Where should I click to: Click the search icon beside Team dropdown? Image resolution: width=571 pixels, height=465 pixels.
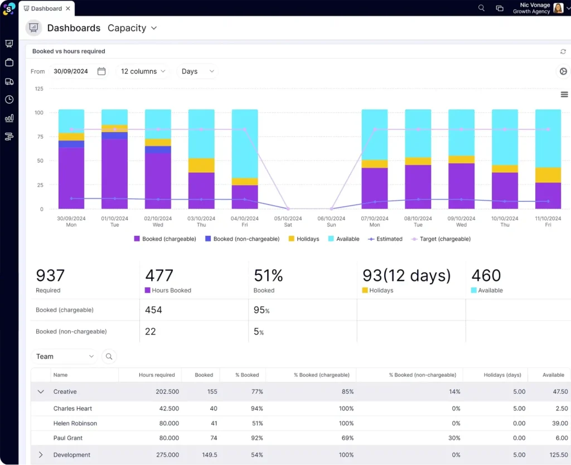pos(109,356)
